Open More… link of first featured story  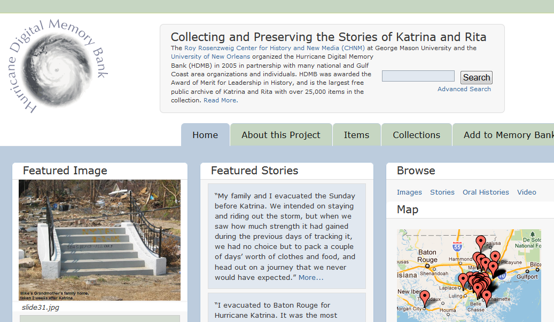click(x=311, y=278)
